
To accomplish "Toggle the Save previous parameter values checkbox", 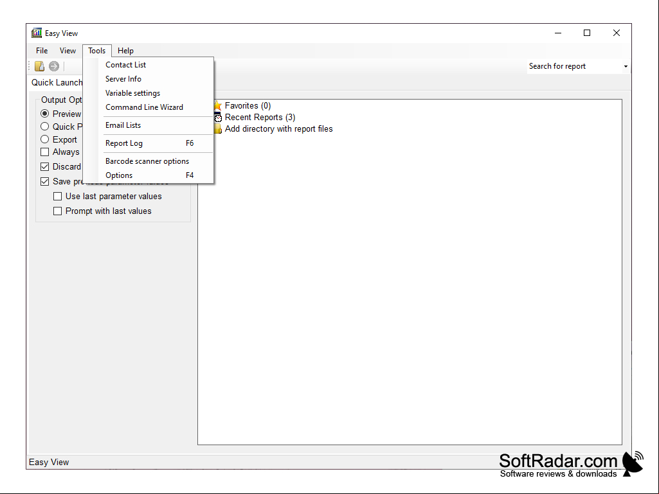I will coord(44,181).
